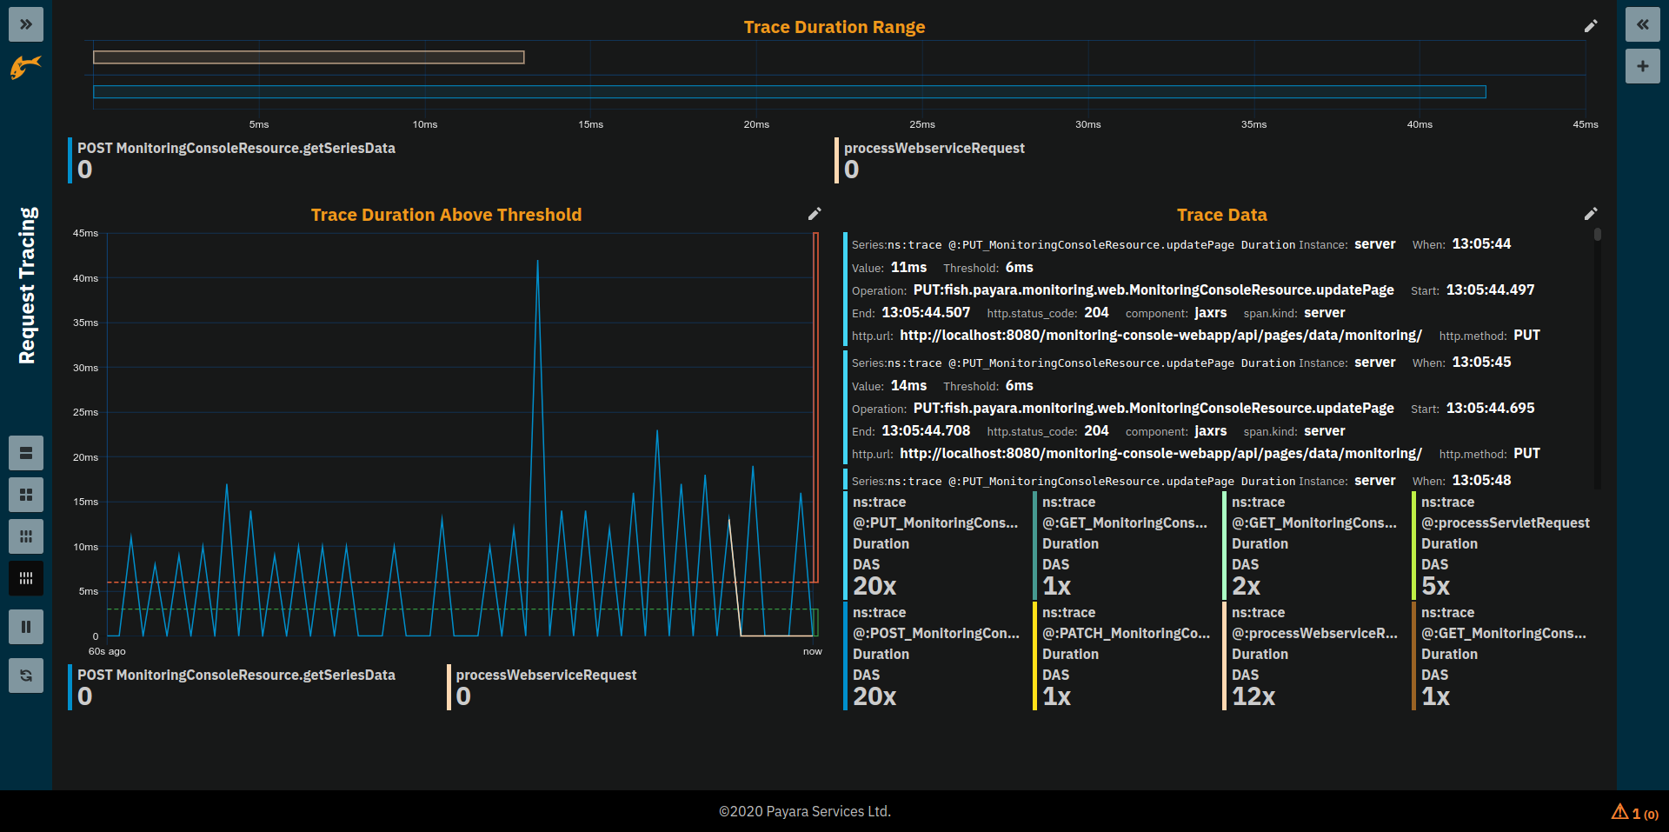Open the Trace Duration Range edit pencil
1669x832 pixels.
tap(1592, 25)
